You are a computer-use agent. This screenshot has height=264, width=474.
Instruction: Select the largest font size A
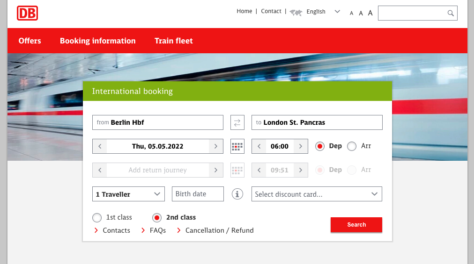pos(370,13)
